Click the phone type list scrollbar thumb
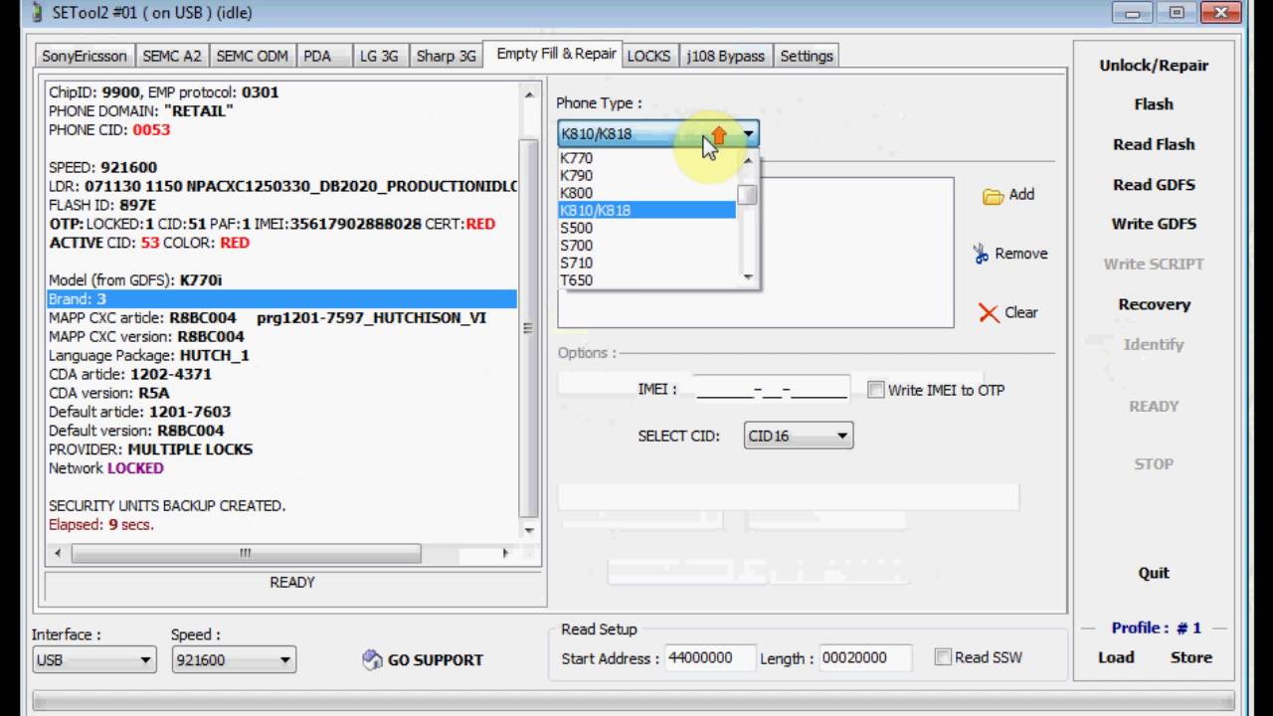This screenshot has width=1273, height=716. click(x=747, y=194)
